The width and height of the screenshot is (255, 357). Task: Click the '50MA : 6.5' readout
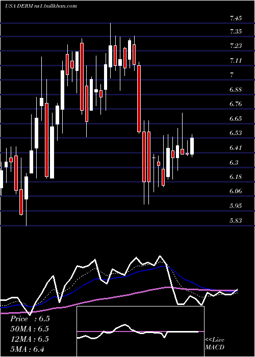(30, 329)
